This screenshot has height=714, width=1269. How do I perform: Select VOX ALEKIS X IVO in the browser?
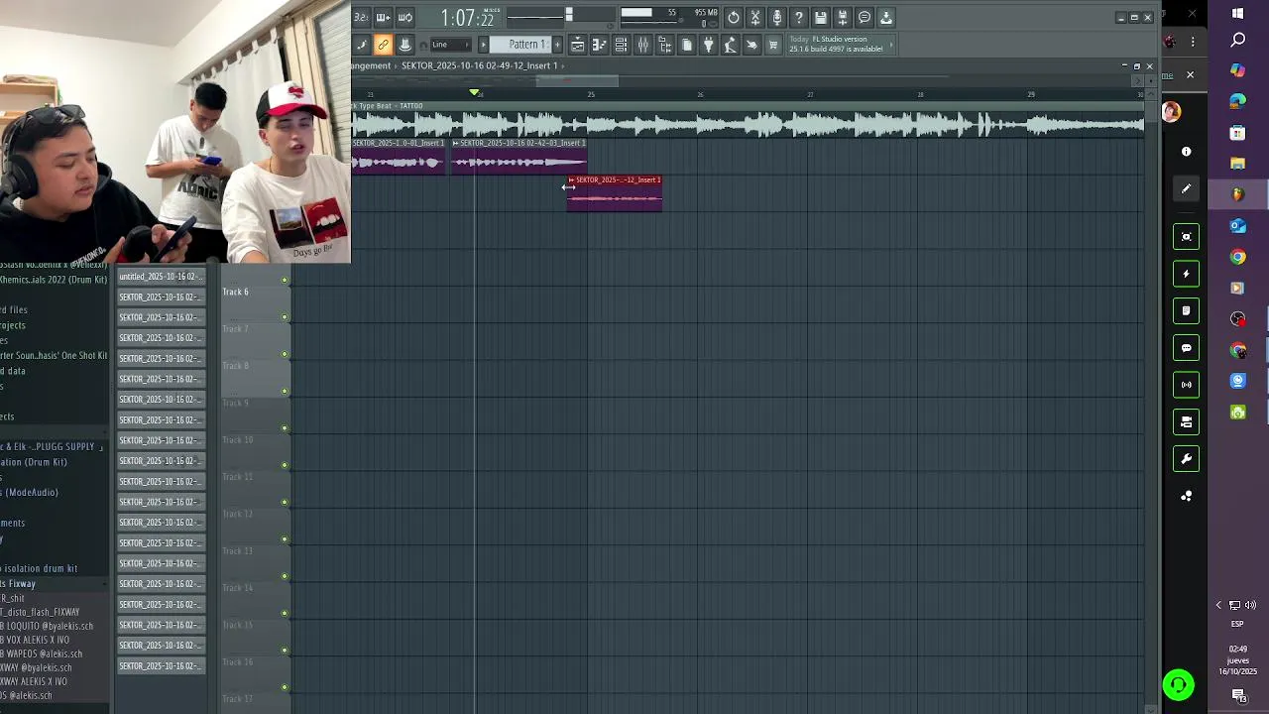(35, 641)
